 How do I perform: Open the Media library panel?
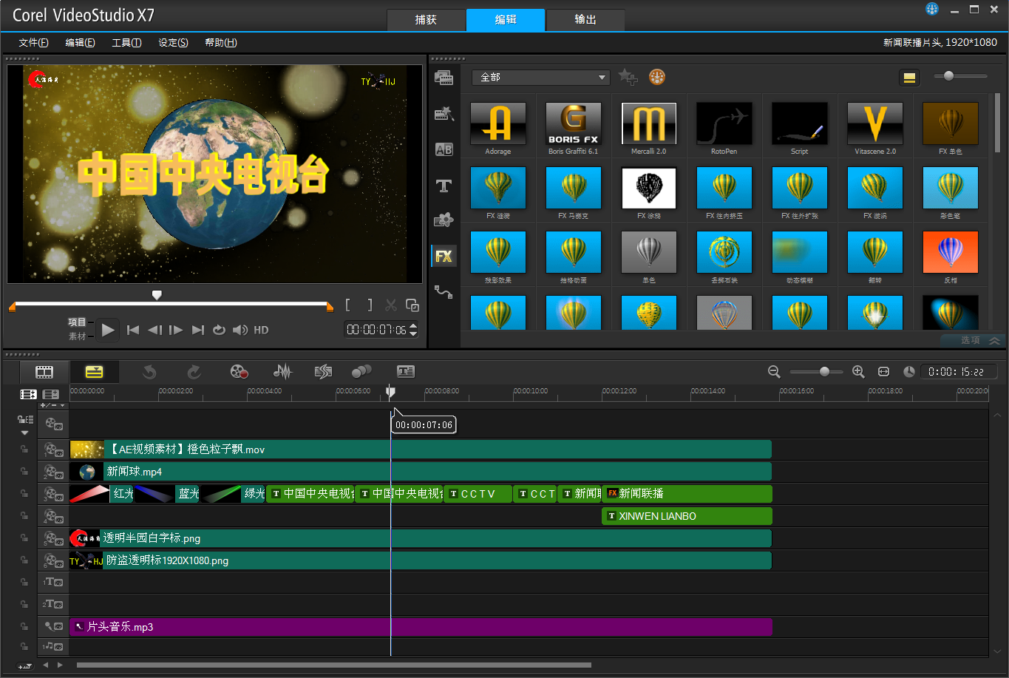coord(444,78)
